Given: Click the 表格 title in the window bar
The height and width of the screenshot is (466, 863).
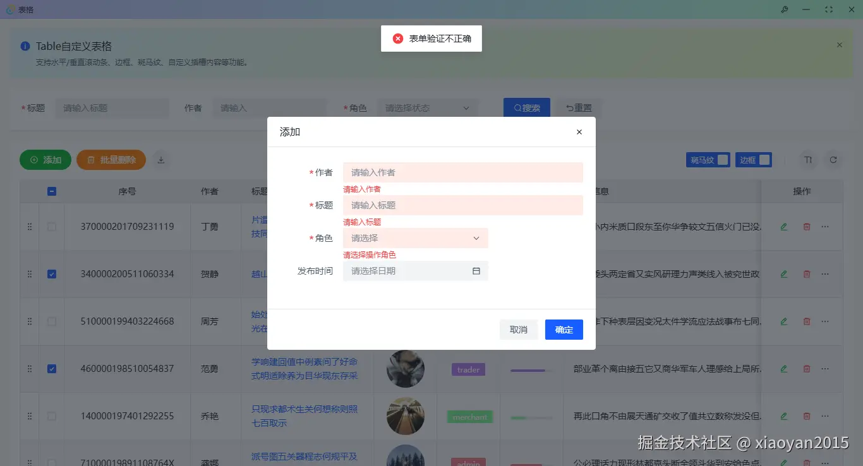Looking at the screenshot, I should (25, 9).
